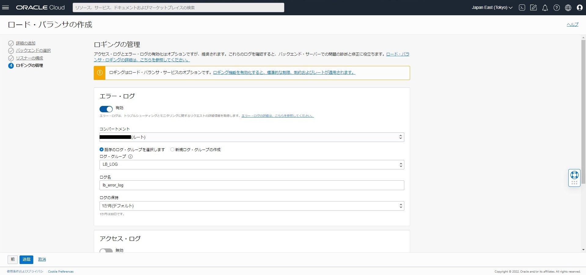Open the feedback edit icon in top bar
The image size is (586, 275).
point(533,8)
